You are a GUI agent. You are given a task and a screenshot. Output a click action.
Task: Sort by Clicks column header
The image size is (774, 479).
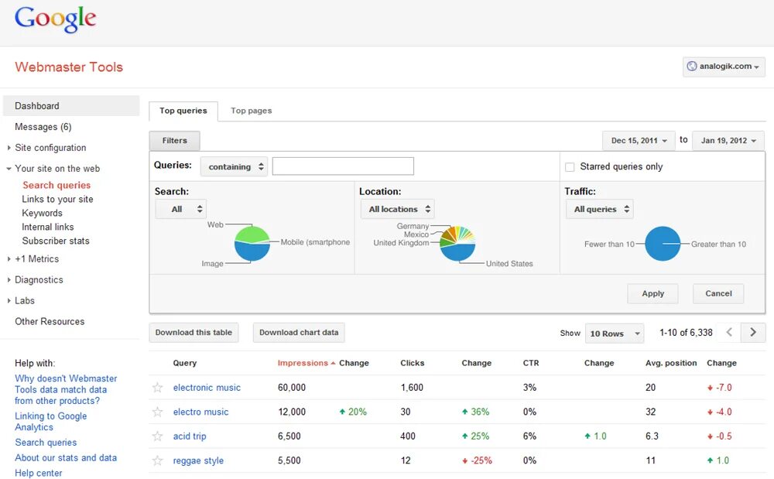(413, 363)
